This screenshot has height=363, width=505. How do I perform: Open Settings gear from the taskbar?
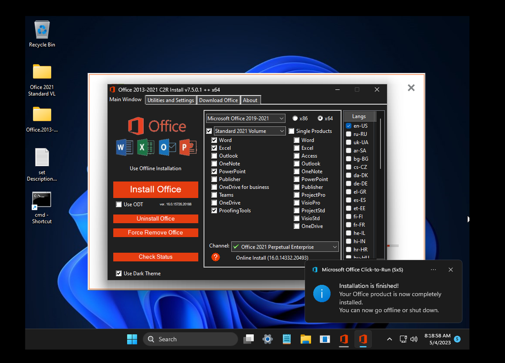click(x=267, y=339)
